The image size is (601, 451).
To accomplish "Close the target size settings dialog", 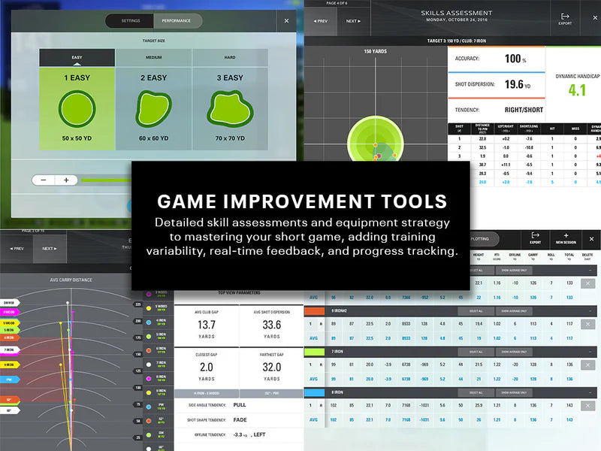I will coord(286,21).
